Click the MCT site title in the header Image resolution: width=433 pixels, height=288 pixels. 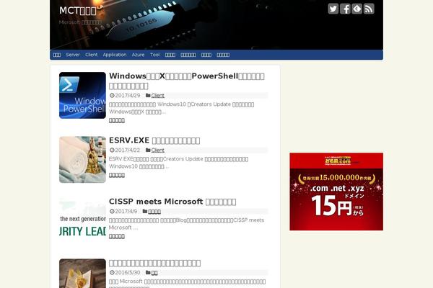78,11
